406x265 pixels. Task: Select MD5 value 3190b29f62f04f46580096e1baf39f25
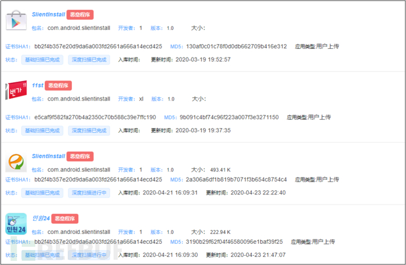[234, 241]
